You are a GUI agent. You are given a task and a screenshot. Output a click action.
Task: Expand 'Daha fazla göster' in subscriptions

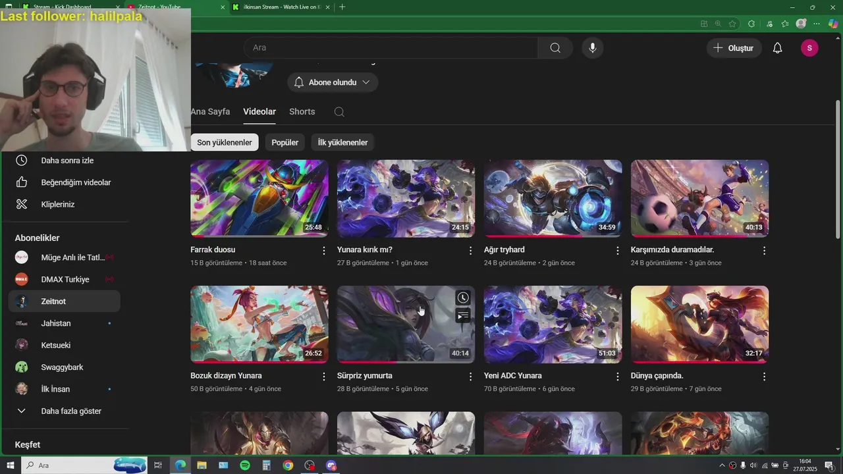click(x=64, y=411)
